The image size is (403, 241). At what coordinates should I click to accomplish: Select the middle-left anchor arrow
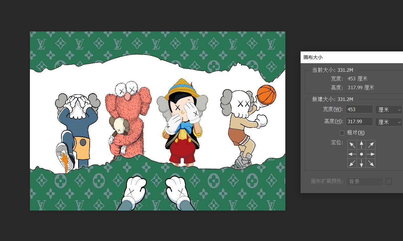click(x=352, y=154)
